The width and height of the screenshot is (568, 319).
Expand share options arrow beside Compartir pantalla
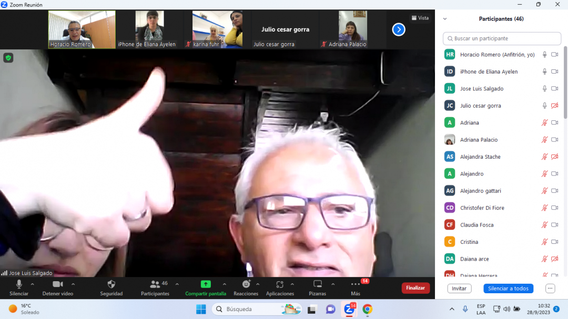pos(225,284)
